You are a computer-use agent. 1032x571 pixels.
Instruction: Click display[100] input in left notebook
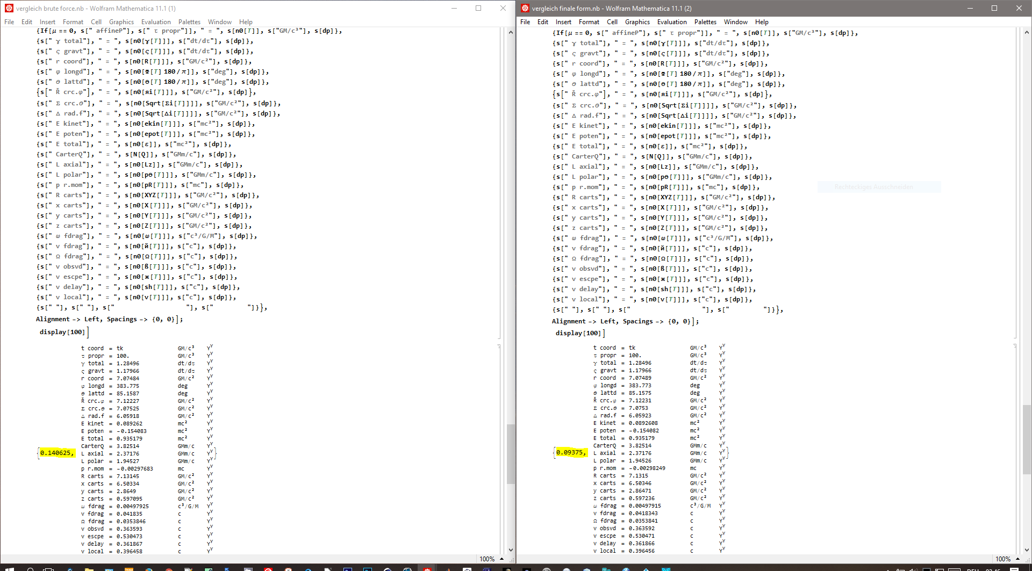tap(62, 332)
